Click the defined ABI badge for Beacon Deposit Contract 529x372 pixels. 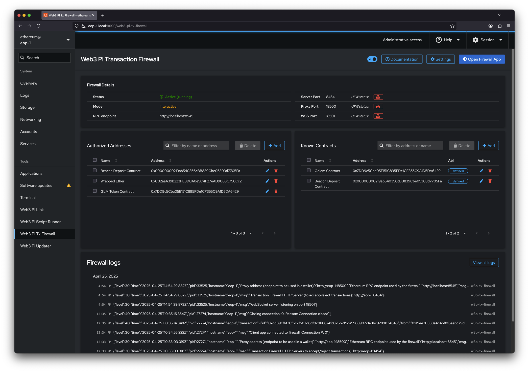pos(458,181)
